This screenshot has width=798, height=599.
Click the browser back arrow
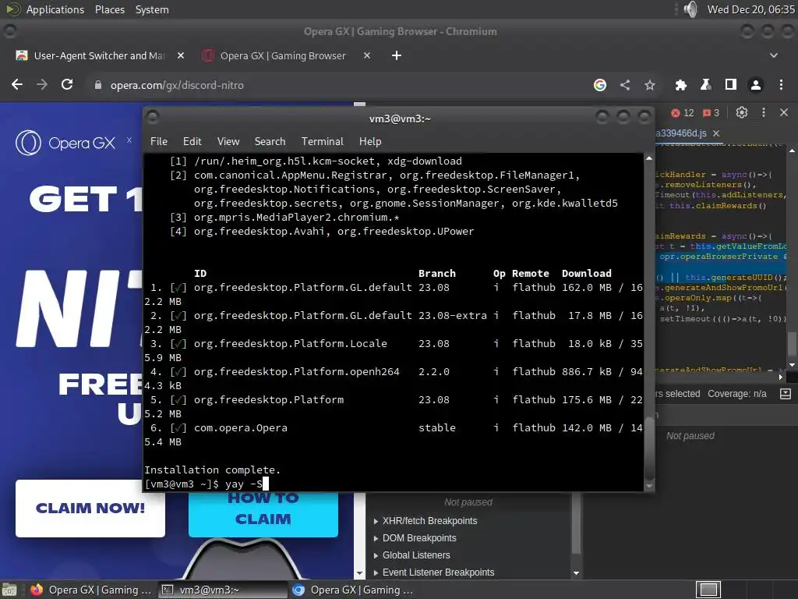(x=17, y=84)
